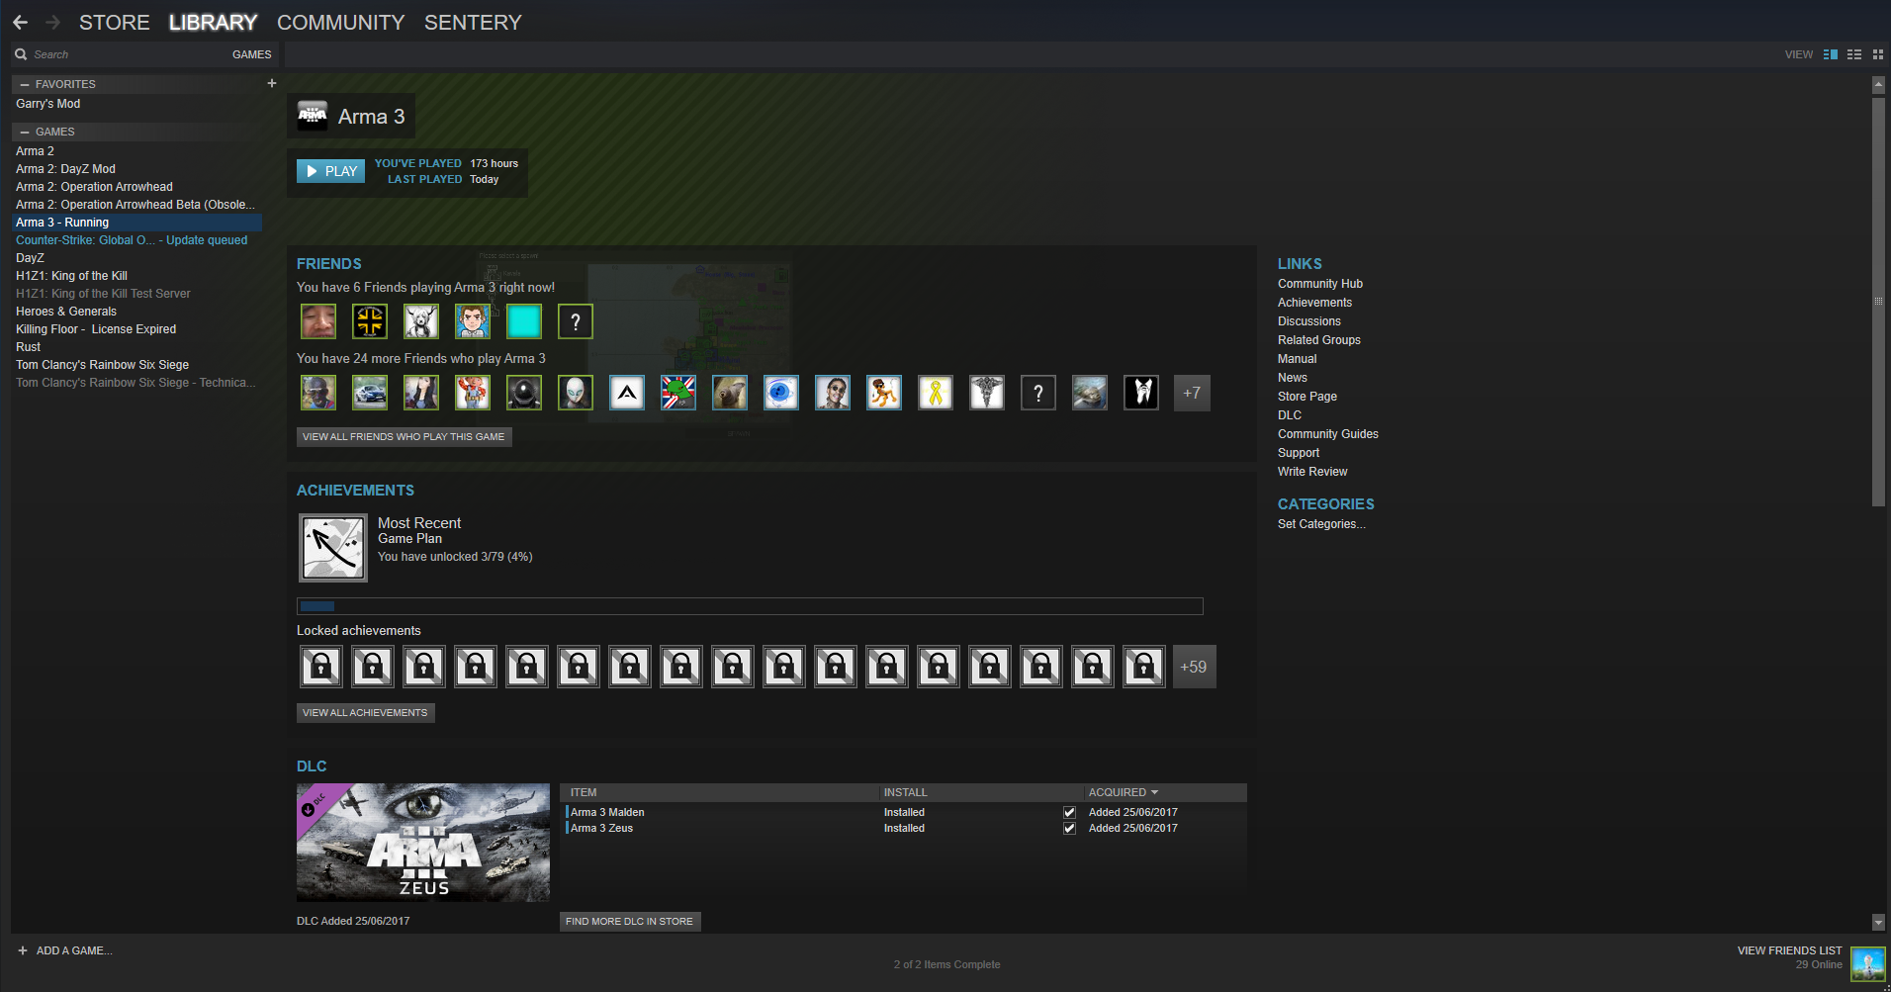This screenshot has width=1891, height=992.
Task: Open the red toy character friend avatar
Action: tap(473, 393)
